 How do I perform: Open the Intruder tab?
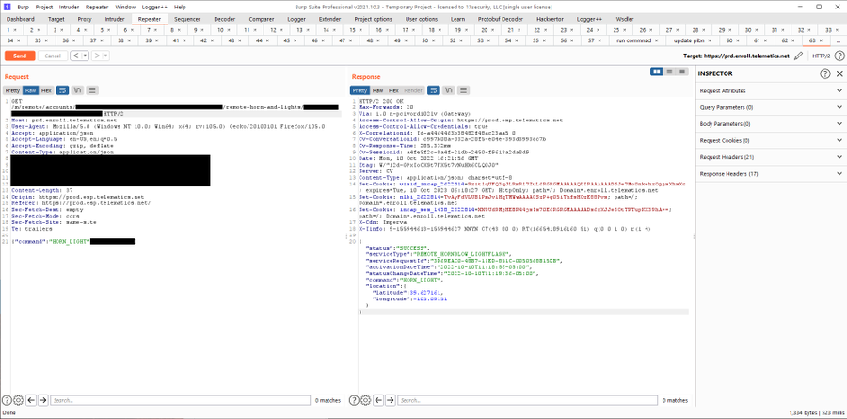coord(117,18)
